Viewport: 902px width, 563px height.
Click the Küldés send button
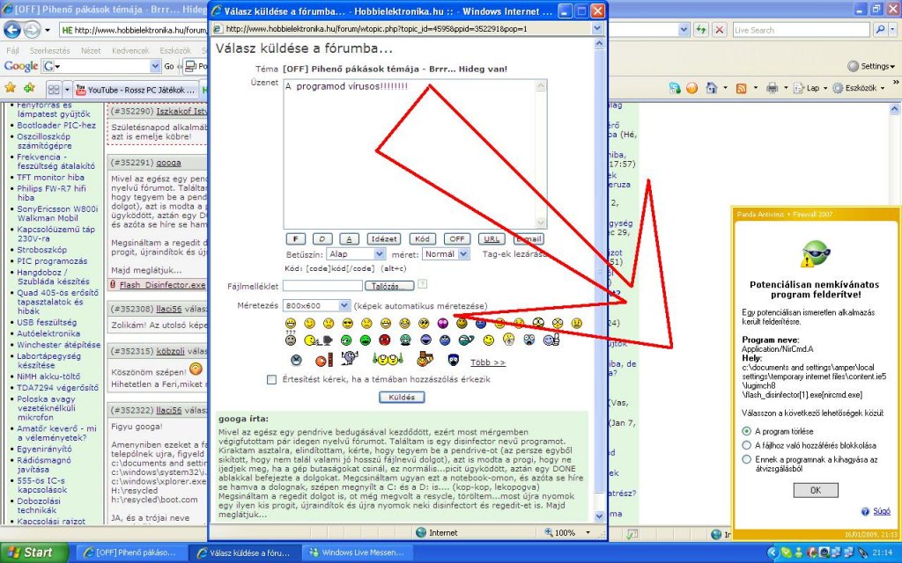click(x=402, y=397)
